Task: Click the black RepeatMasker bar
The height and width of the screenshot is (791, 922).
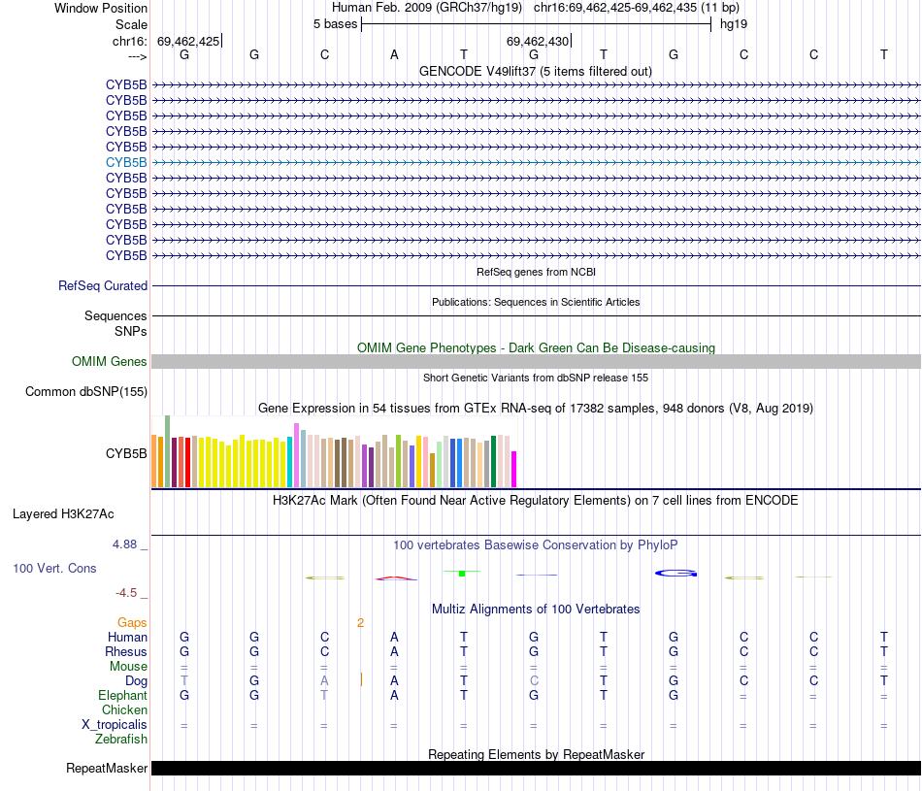Action: point(536,768)
